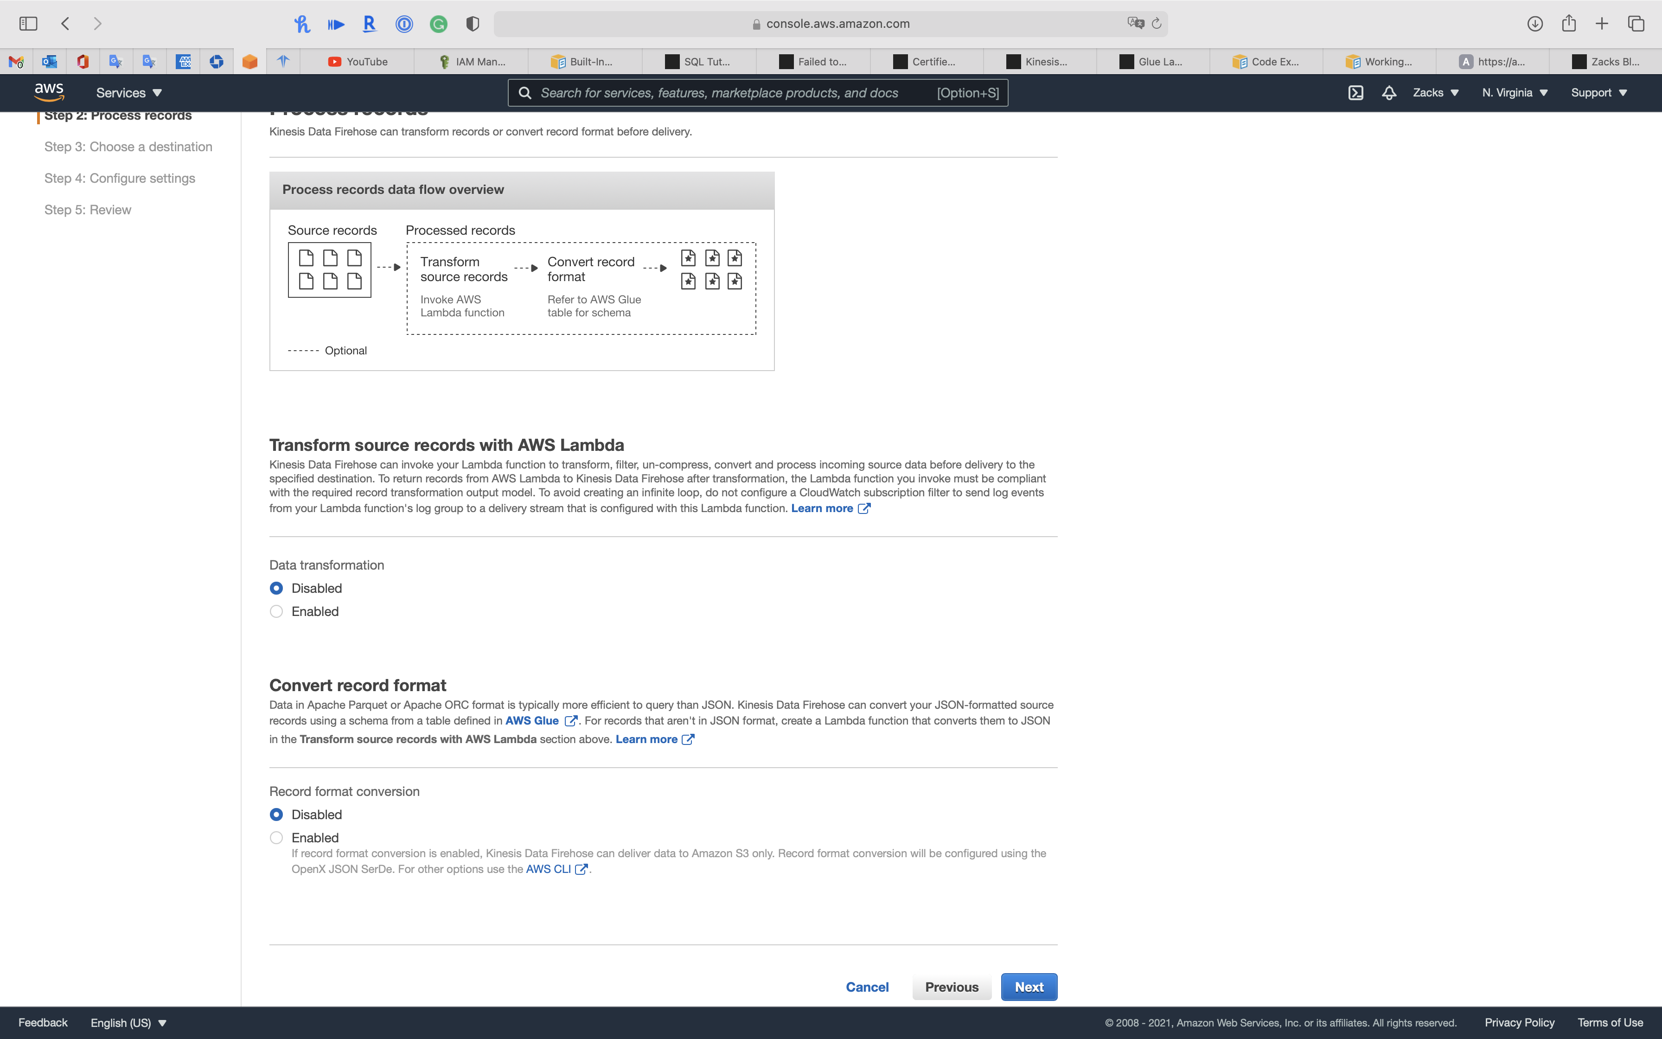The image size is (1662, 1039).
Task: Click the page reload icon
Action: coord(1157,23)
